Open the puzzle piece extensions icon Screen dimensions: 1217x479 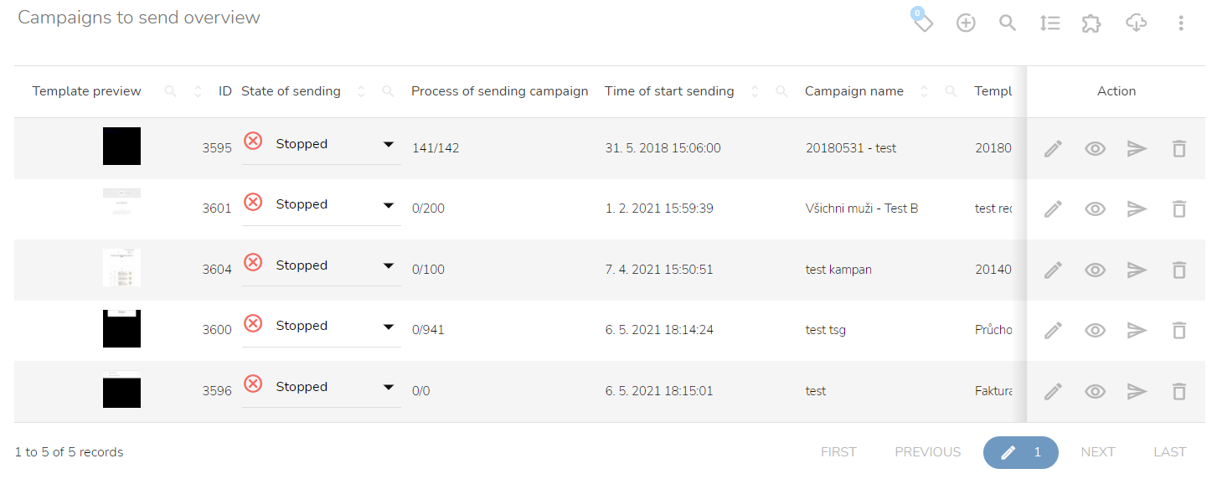click(x=1091, y=23)
